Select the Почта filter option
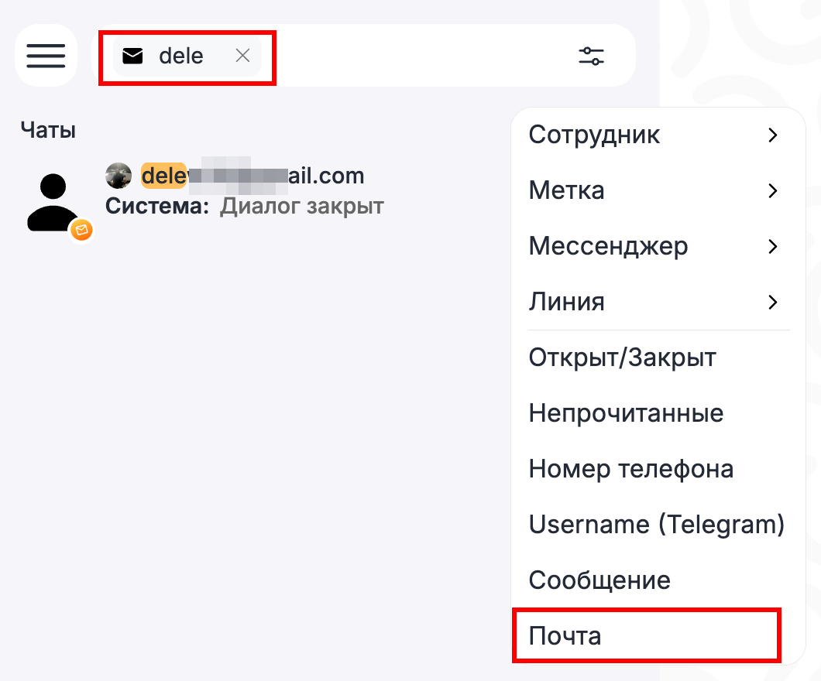The height and width of the screenshot is (681, 821). click(565, 636)
